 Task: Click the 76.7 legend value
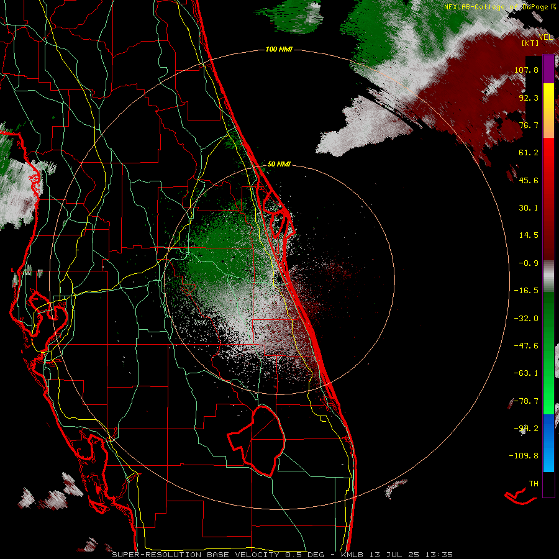(x=529, y=125)
